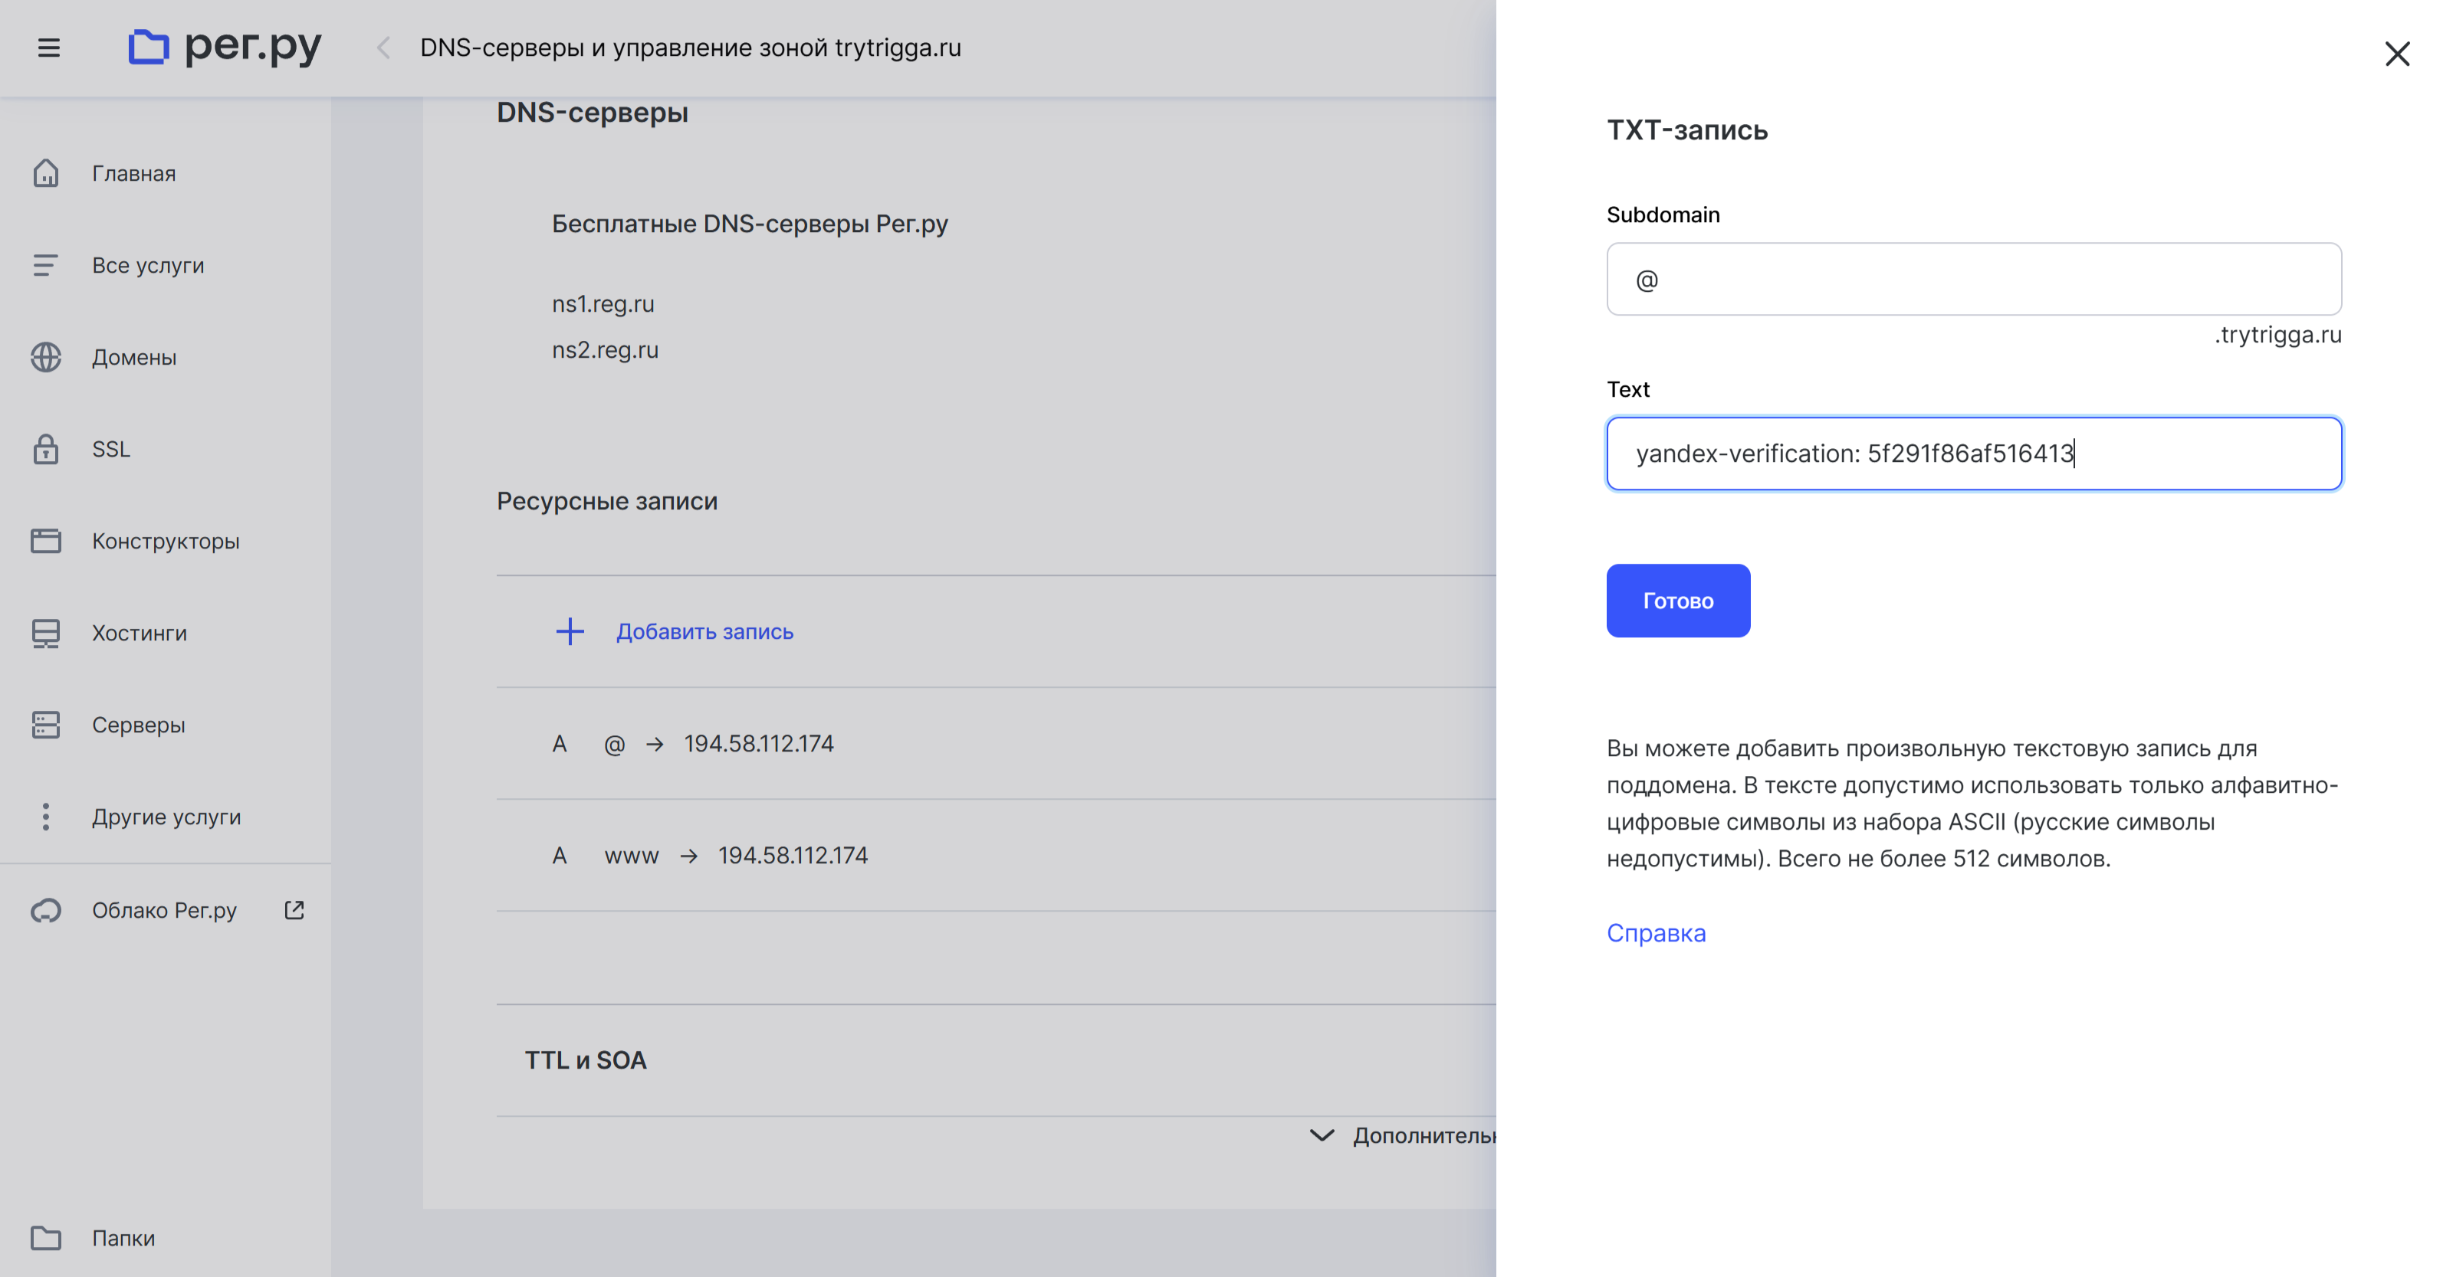Open Все услуги section

click(x=149, y=266)
